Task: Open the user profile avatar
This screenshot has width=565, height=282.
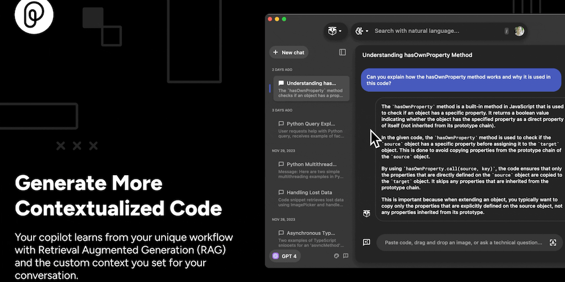Action: click(x=519, y=31)
